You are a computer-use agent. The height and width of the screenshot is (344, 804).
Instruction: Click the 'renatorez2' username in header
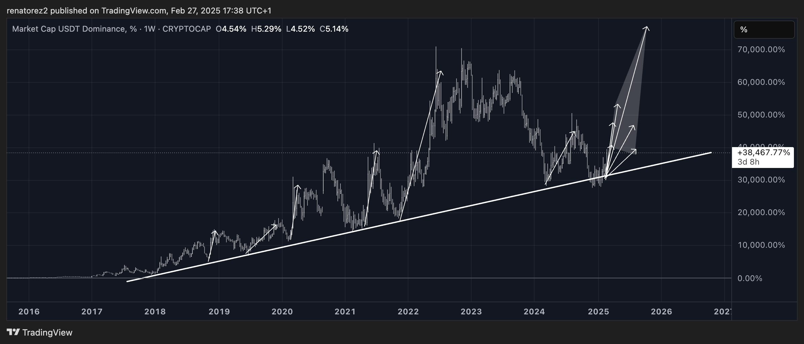point(28,11)
